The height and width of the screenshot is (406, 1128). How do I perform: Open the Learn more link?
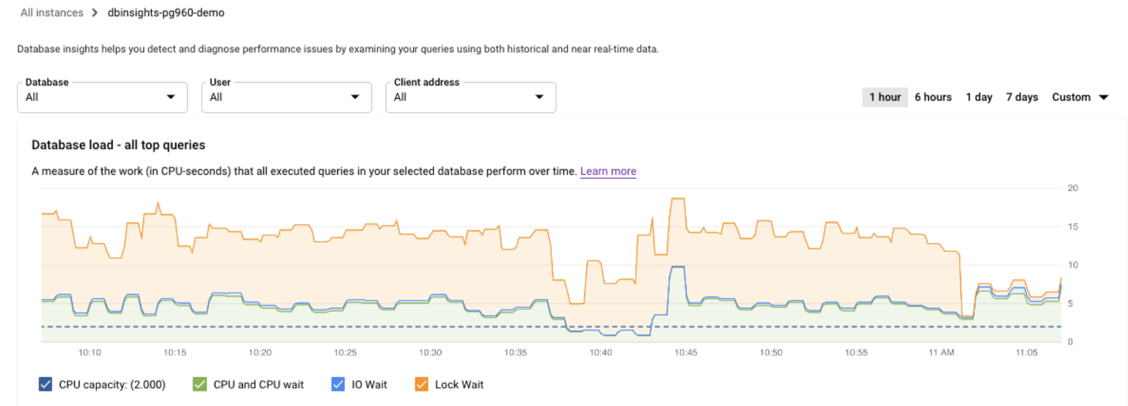tap(608, 171)
